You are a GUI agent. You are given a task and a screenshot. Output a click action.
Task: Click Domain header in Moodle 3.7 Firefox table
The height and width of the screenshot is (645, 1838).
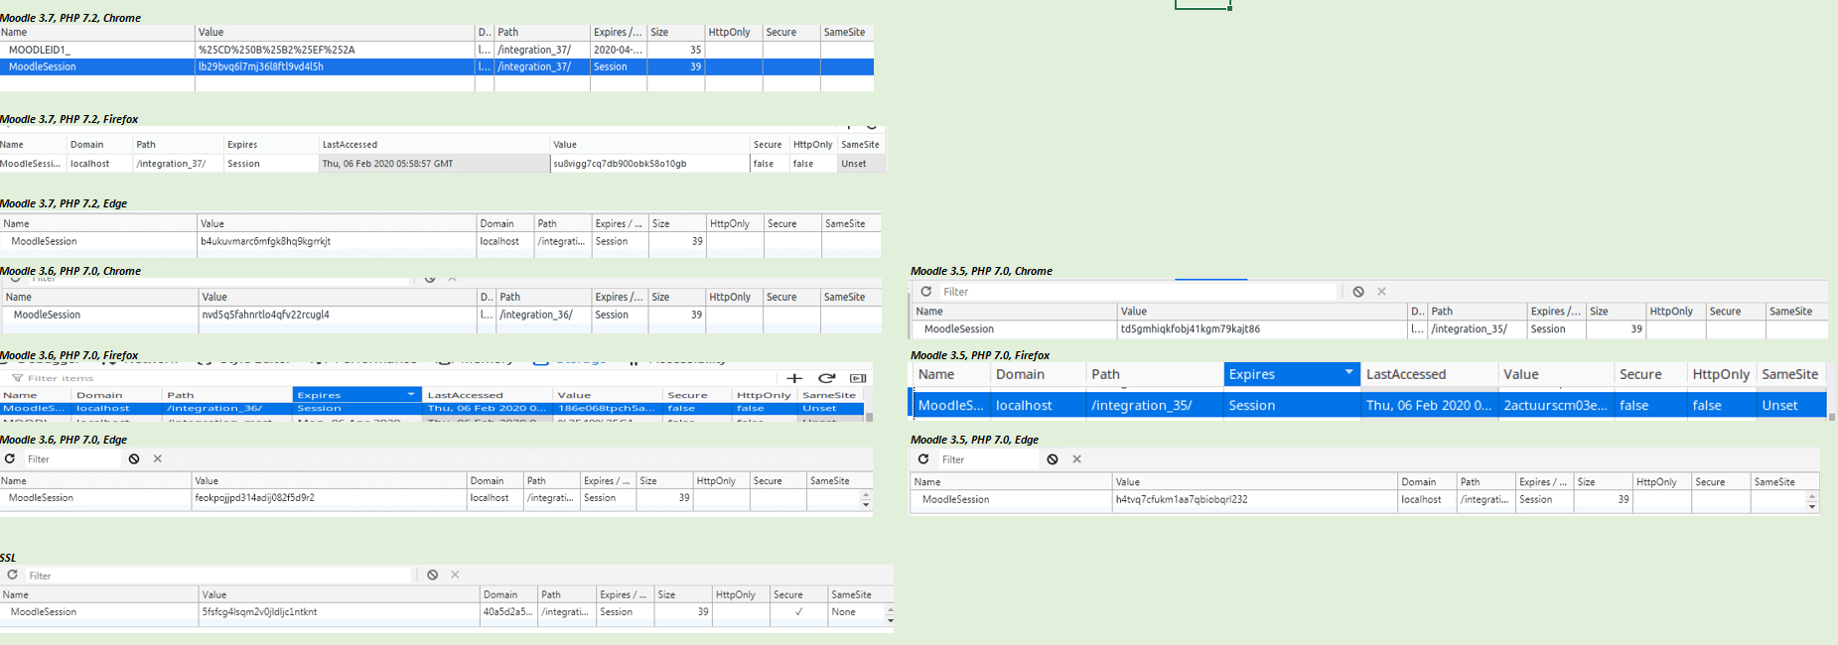[99, 145]
